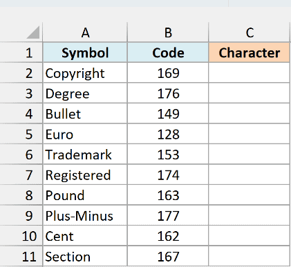
Task: Click the Select All corner triangle
Action: [33, 32]
